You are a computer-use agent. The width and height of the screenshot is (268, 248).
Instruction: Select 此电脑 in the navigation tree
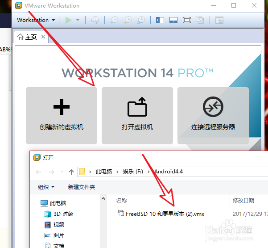tap(53, 203)
